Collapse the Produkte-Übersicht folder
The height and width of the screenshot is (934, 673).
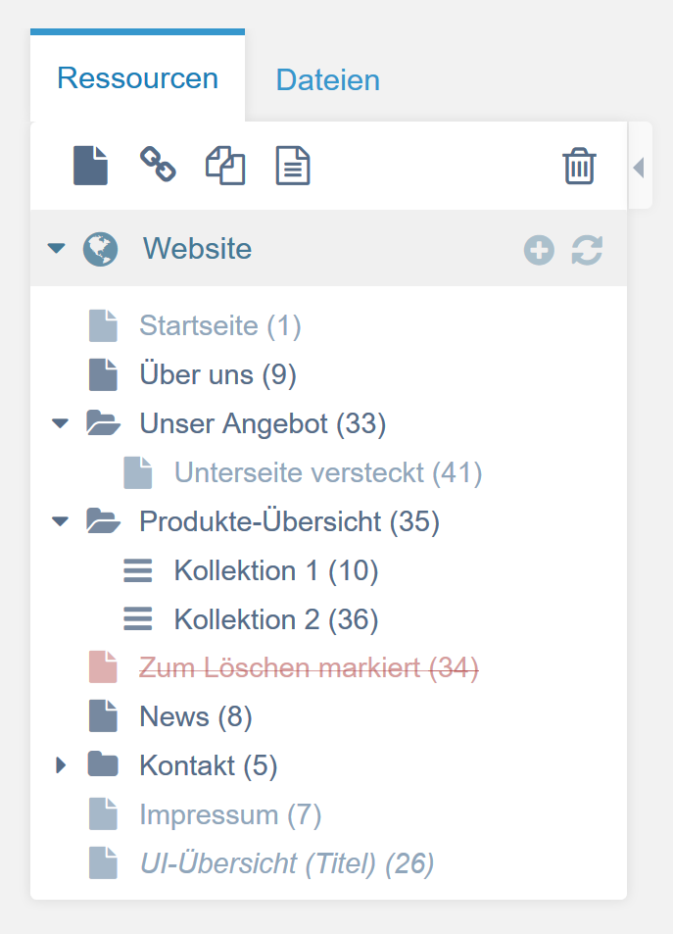61,521
